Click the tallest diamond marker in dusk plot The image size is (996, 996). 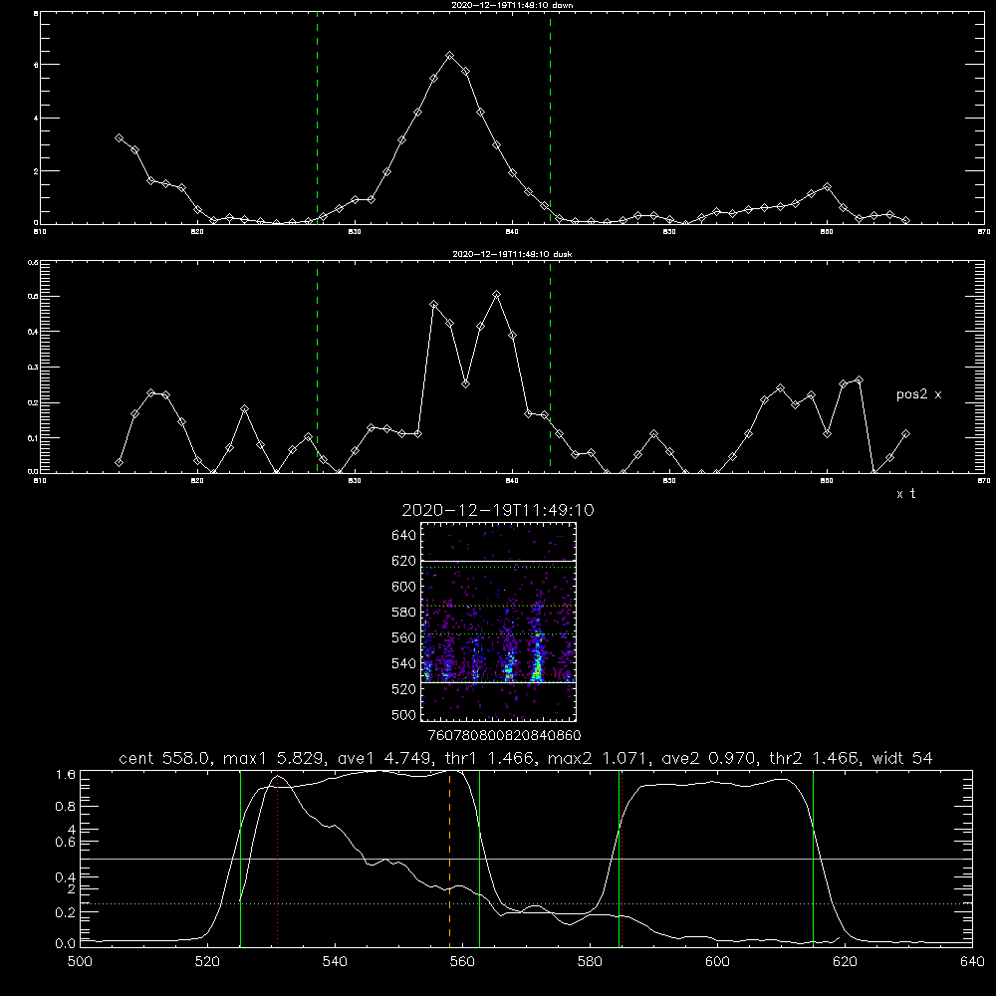(497, 295)
